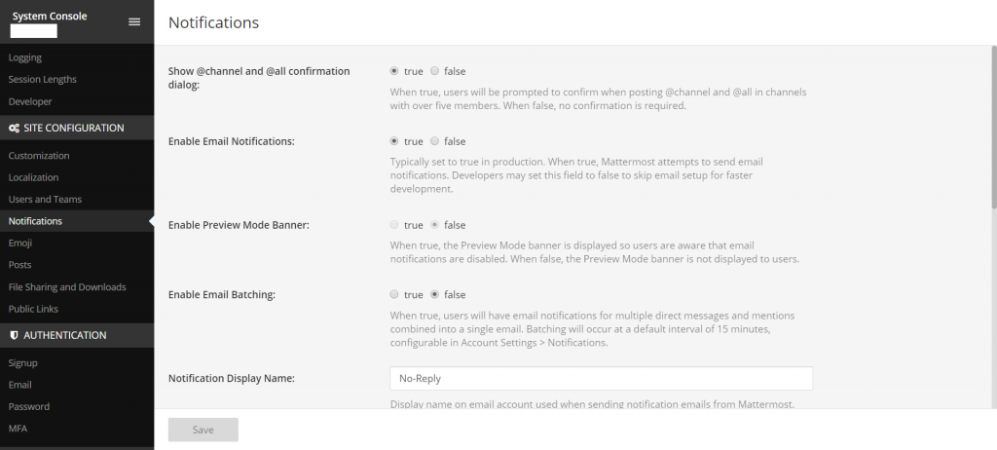Open the Session Lengths settings
The image size is (997, 450).
pos(43,80)
